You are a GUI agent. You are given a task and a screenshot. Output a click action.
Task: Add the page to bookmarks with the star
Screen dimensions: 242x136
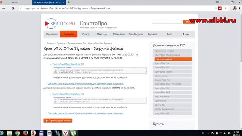(225, 8)
